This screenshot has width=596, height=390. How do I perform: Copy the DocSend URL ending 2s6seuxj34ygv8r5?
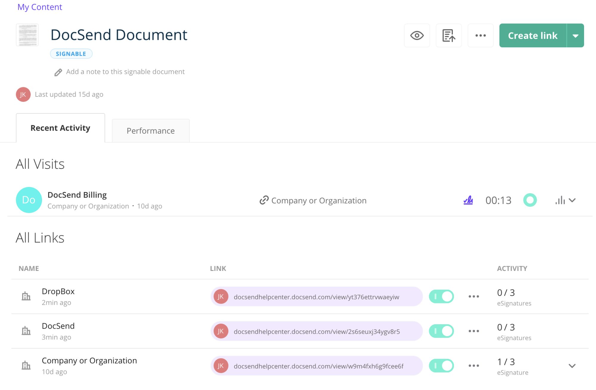317,332
